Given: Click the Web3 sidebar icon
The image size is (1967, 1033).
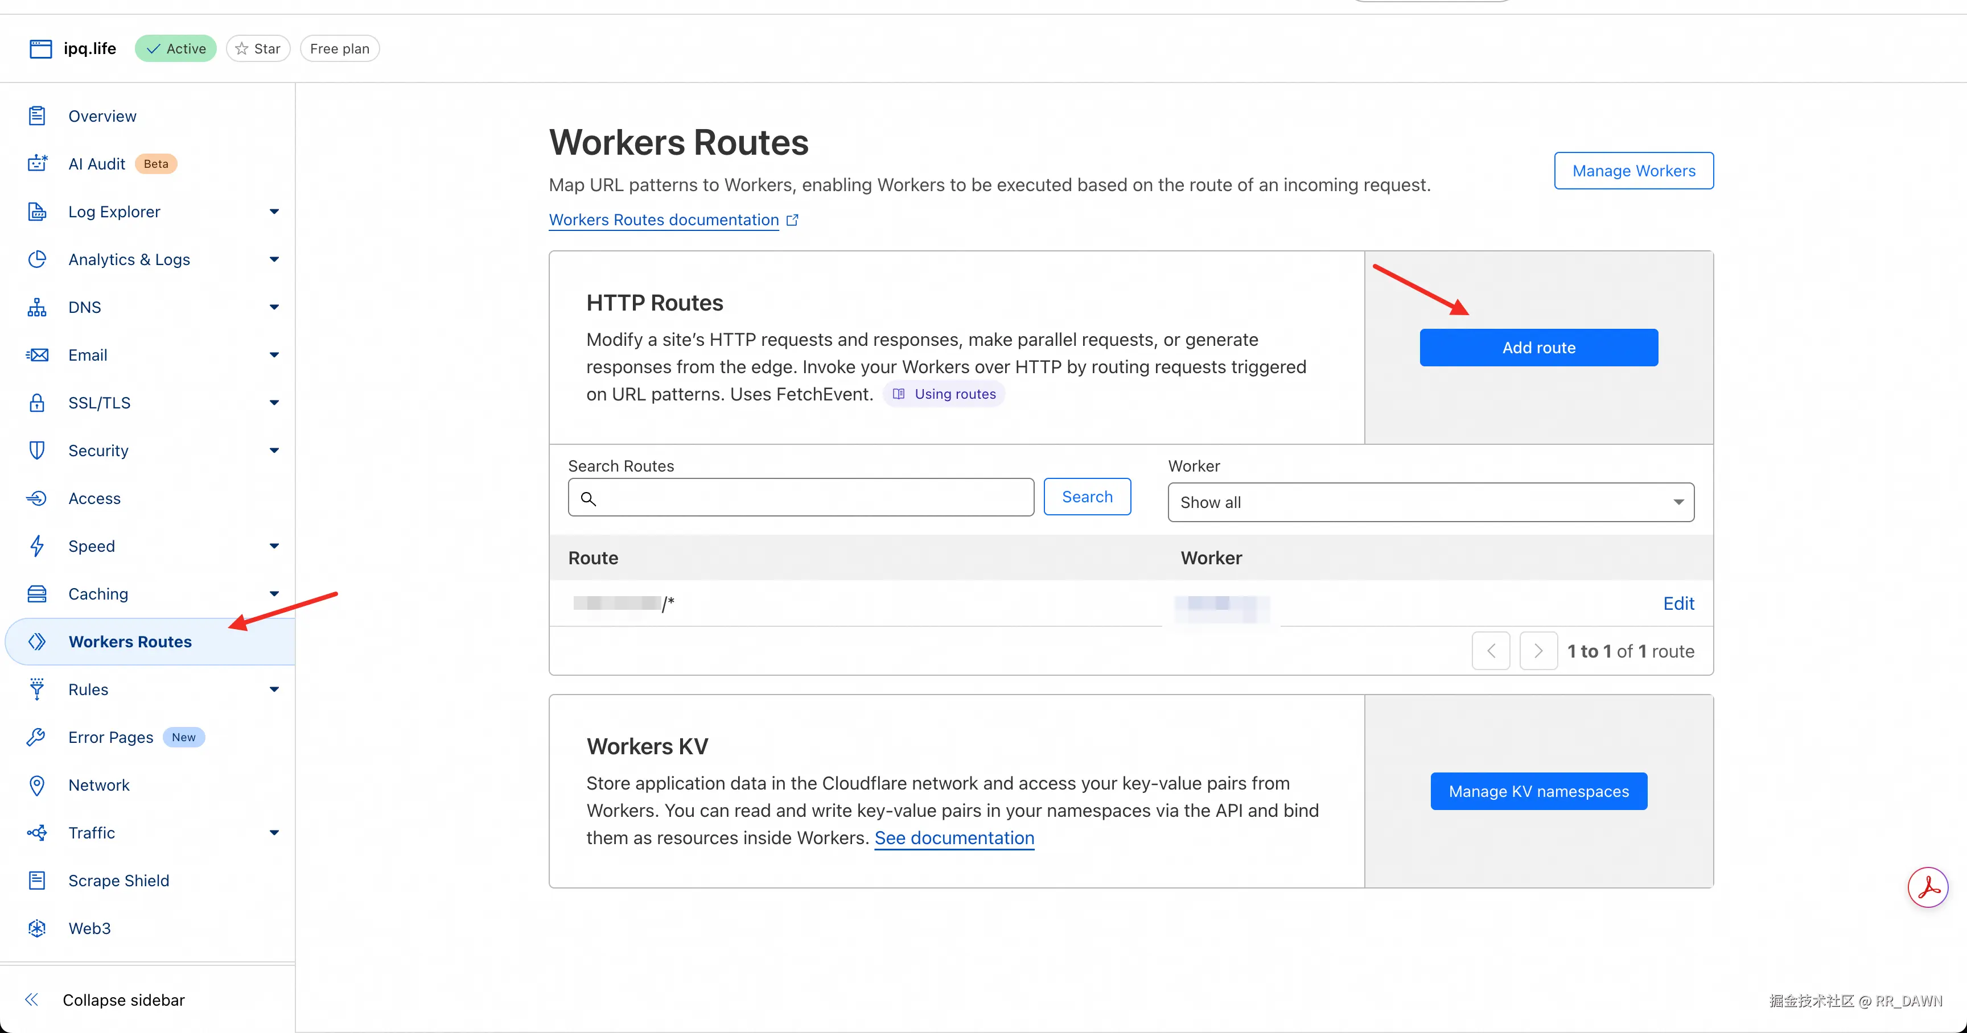Looking at the screenshot, I should point(36,928).
